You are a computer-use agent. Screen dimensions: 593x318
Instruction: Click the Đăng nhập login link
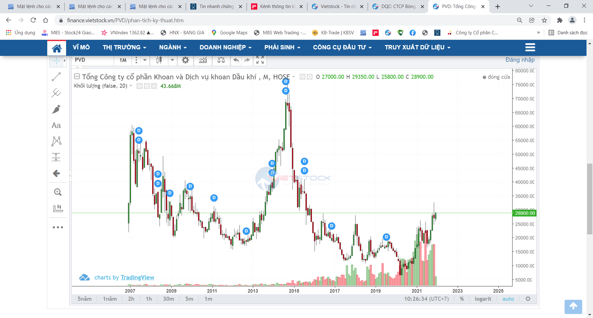[x=520, y=60]
